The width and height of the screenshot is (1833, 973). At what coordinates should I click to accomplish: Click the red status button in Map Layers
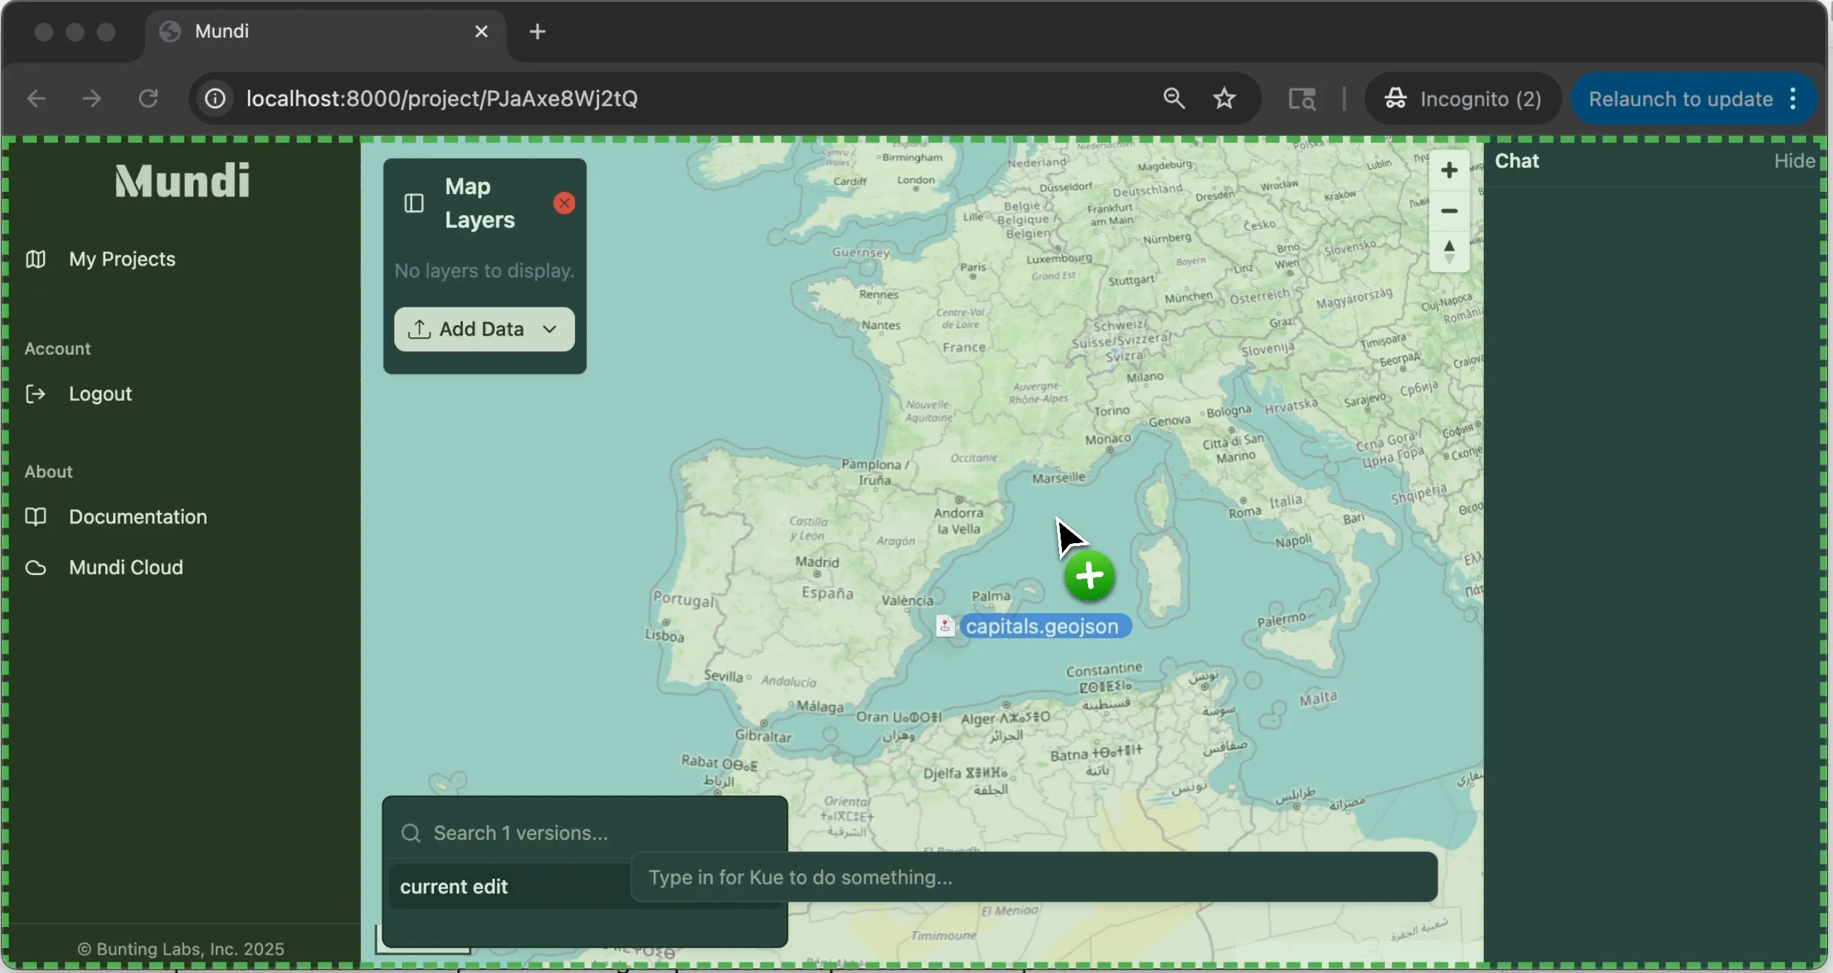pyautogui.click(x=564, y=203)
